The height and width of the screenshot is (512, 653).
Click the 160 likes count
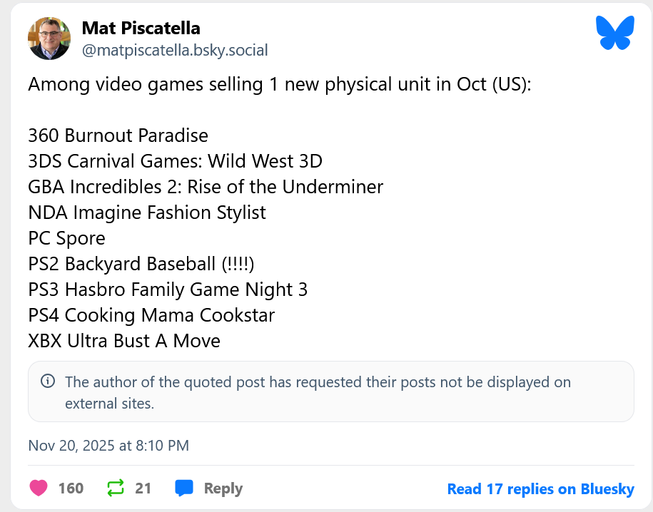(x=71, y=488)
